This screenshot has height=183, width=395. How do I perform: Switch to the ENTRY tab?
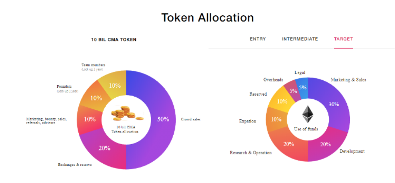pos(258,39)
